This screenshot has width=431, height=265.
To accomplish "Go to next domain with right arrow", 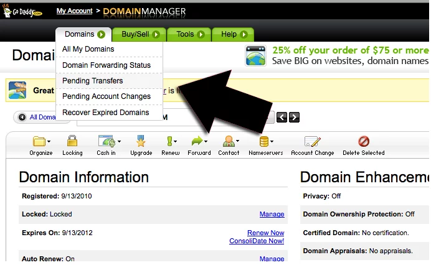I will coord(295,117).
